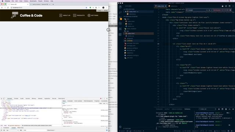Maximize the terminal panel with the chevron-up icon

[229, 109]
